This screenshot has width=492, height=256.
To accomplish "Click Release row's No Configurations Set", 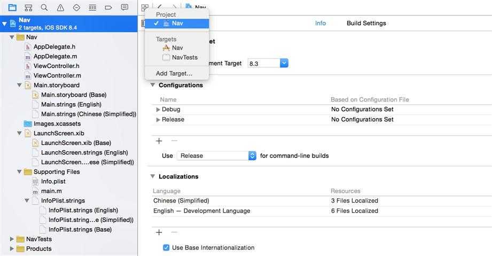I will (362, 119).
